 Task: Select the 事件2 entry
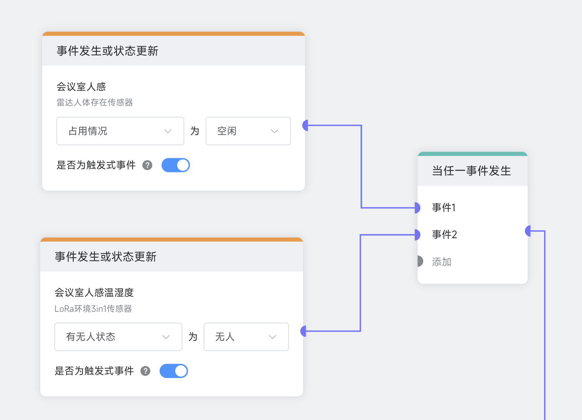[444, 234]
